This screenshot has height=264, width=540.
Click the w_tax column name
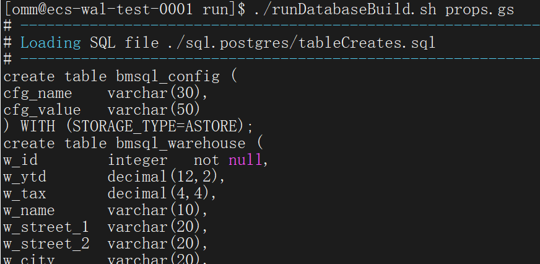coord(25,193)
